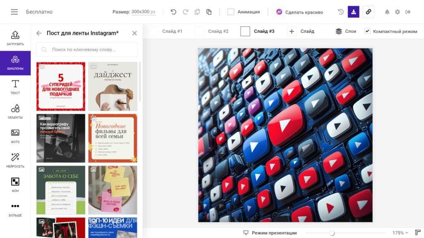Select the Новогодние фильмы template
The image size is (424, 238).
(x=113, y=138)
